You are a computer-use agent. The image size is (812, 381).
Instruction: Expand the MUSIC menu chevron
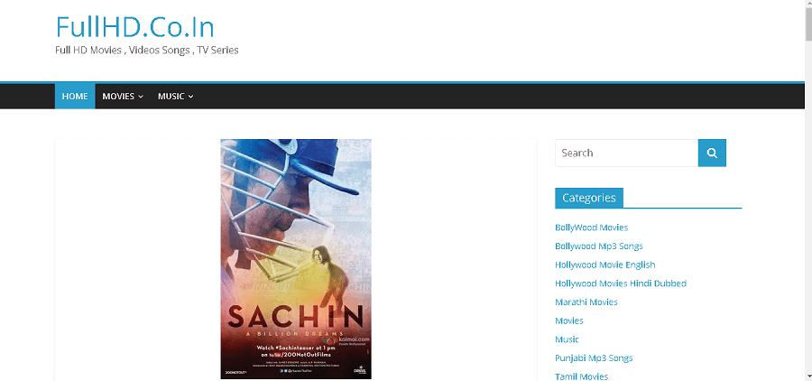(x=190, y=97)
